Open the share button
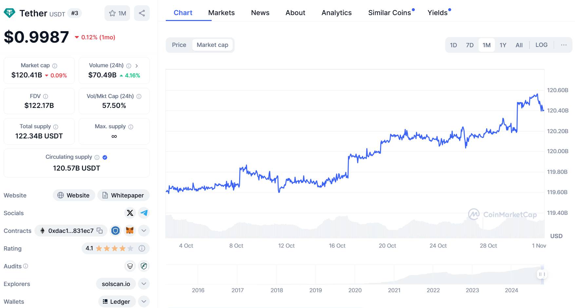 pos(142,13)
